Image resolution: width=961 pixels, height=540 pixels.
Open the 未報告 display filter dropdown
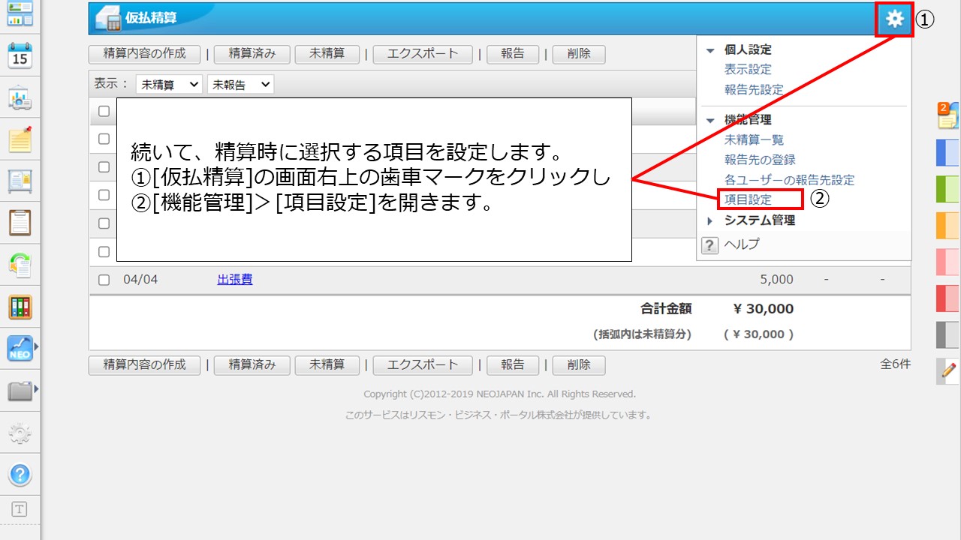coord(240,85)
